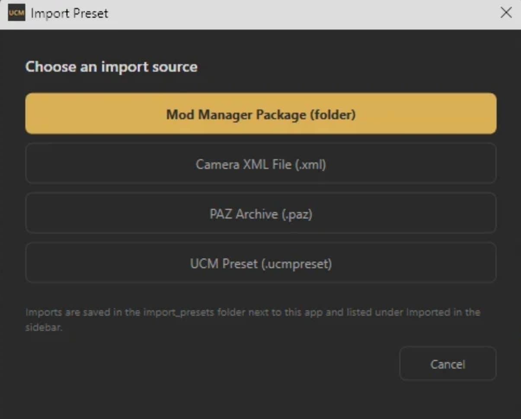Open the .paz archive import choice
The height and width of the screenshot is (419, 521).
tap(261, 213)
